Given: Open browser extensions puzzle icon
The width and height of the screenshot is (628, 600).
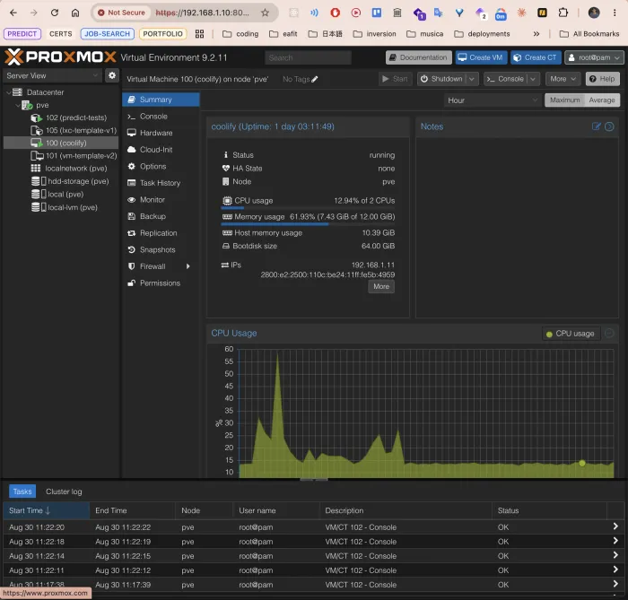Looking at the screenshot, I should click(563, 13).
